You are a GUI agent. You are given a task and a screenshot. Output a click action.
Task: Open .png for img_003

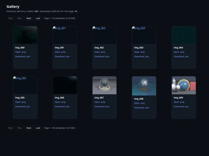[139, 52]
